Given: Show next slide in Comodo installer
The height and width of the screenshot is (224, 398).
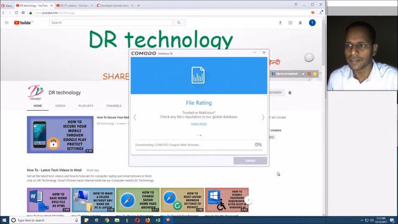Looking at the screenshot, I should click(x=263, y=118).
